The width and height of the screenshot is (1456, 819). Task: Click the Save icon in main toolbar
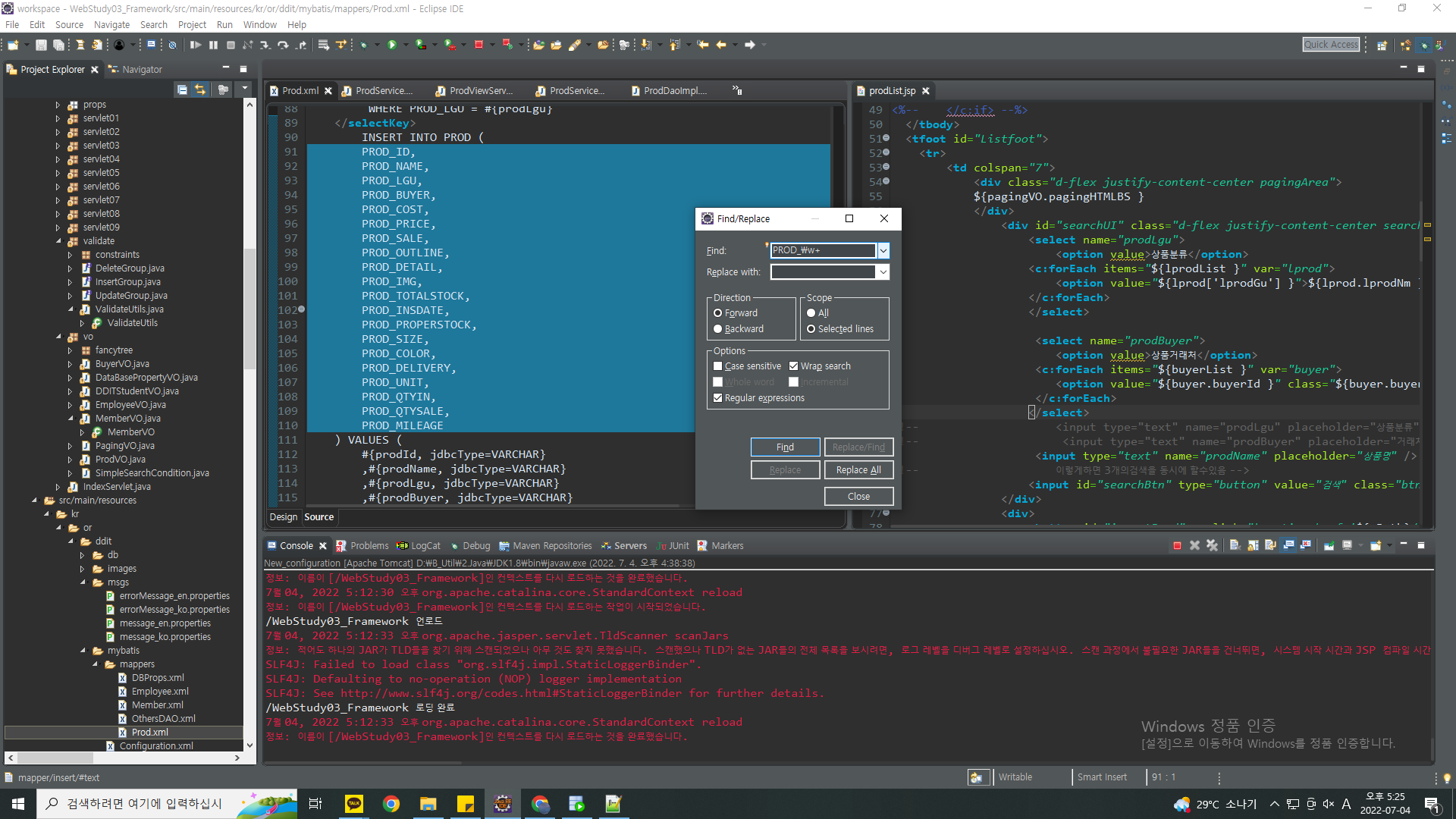41,45
